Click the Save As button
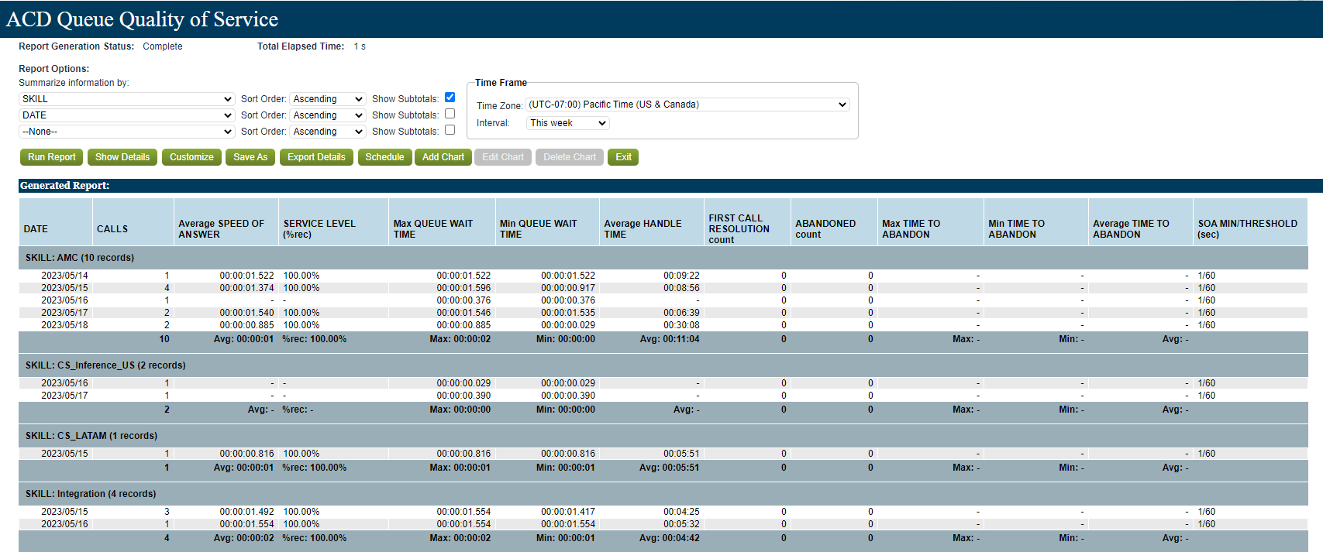The width and height of the screenshot is (1323, 552). pyautogui.click(x=250, y=157)
